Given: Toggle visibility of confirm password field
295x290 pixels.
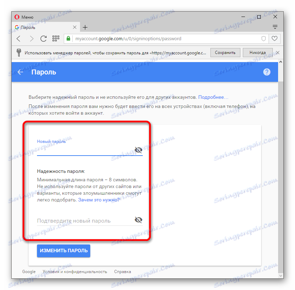Looking at the screenshot, I should [139, 220].
